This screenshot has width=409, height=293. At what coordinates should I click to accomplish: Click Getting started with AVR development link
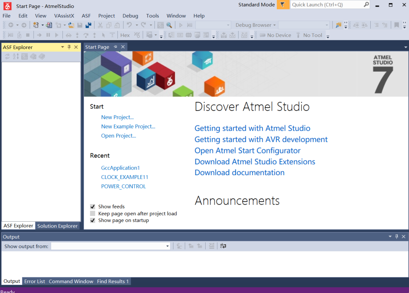click(261, 139)
